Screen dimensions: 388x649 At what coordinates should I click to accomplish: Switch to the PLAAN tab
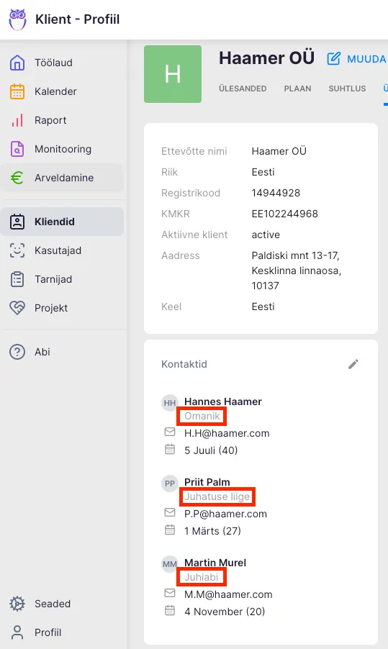coord(297,88)
